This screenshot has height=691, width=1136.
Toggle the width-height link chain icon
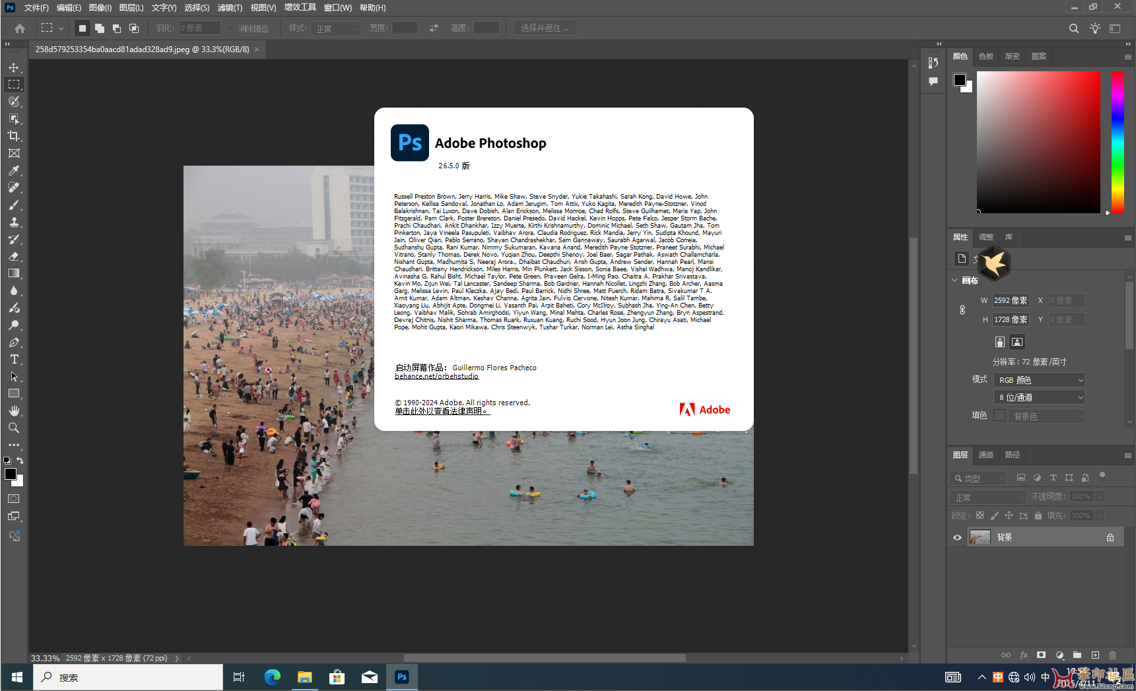[x=962, y=310]
